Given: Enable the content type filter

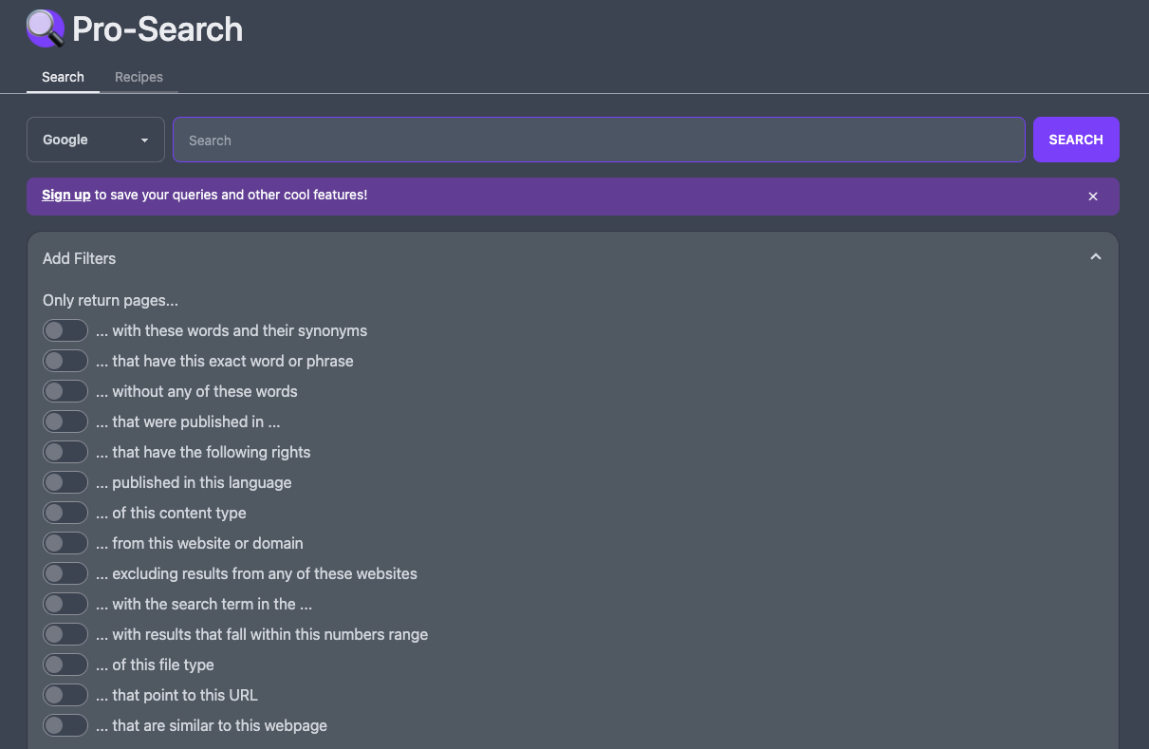Looking at the screenshot, I should [x=65, y=512].
